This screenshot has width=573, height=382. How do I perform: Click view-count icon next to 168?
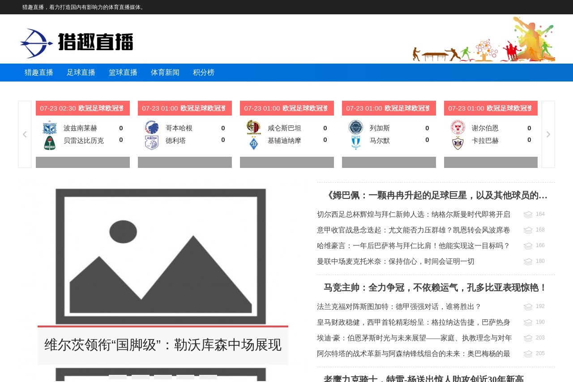[528, 230]
